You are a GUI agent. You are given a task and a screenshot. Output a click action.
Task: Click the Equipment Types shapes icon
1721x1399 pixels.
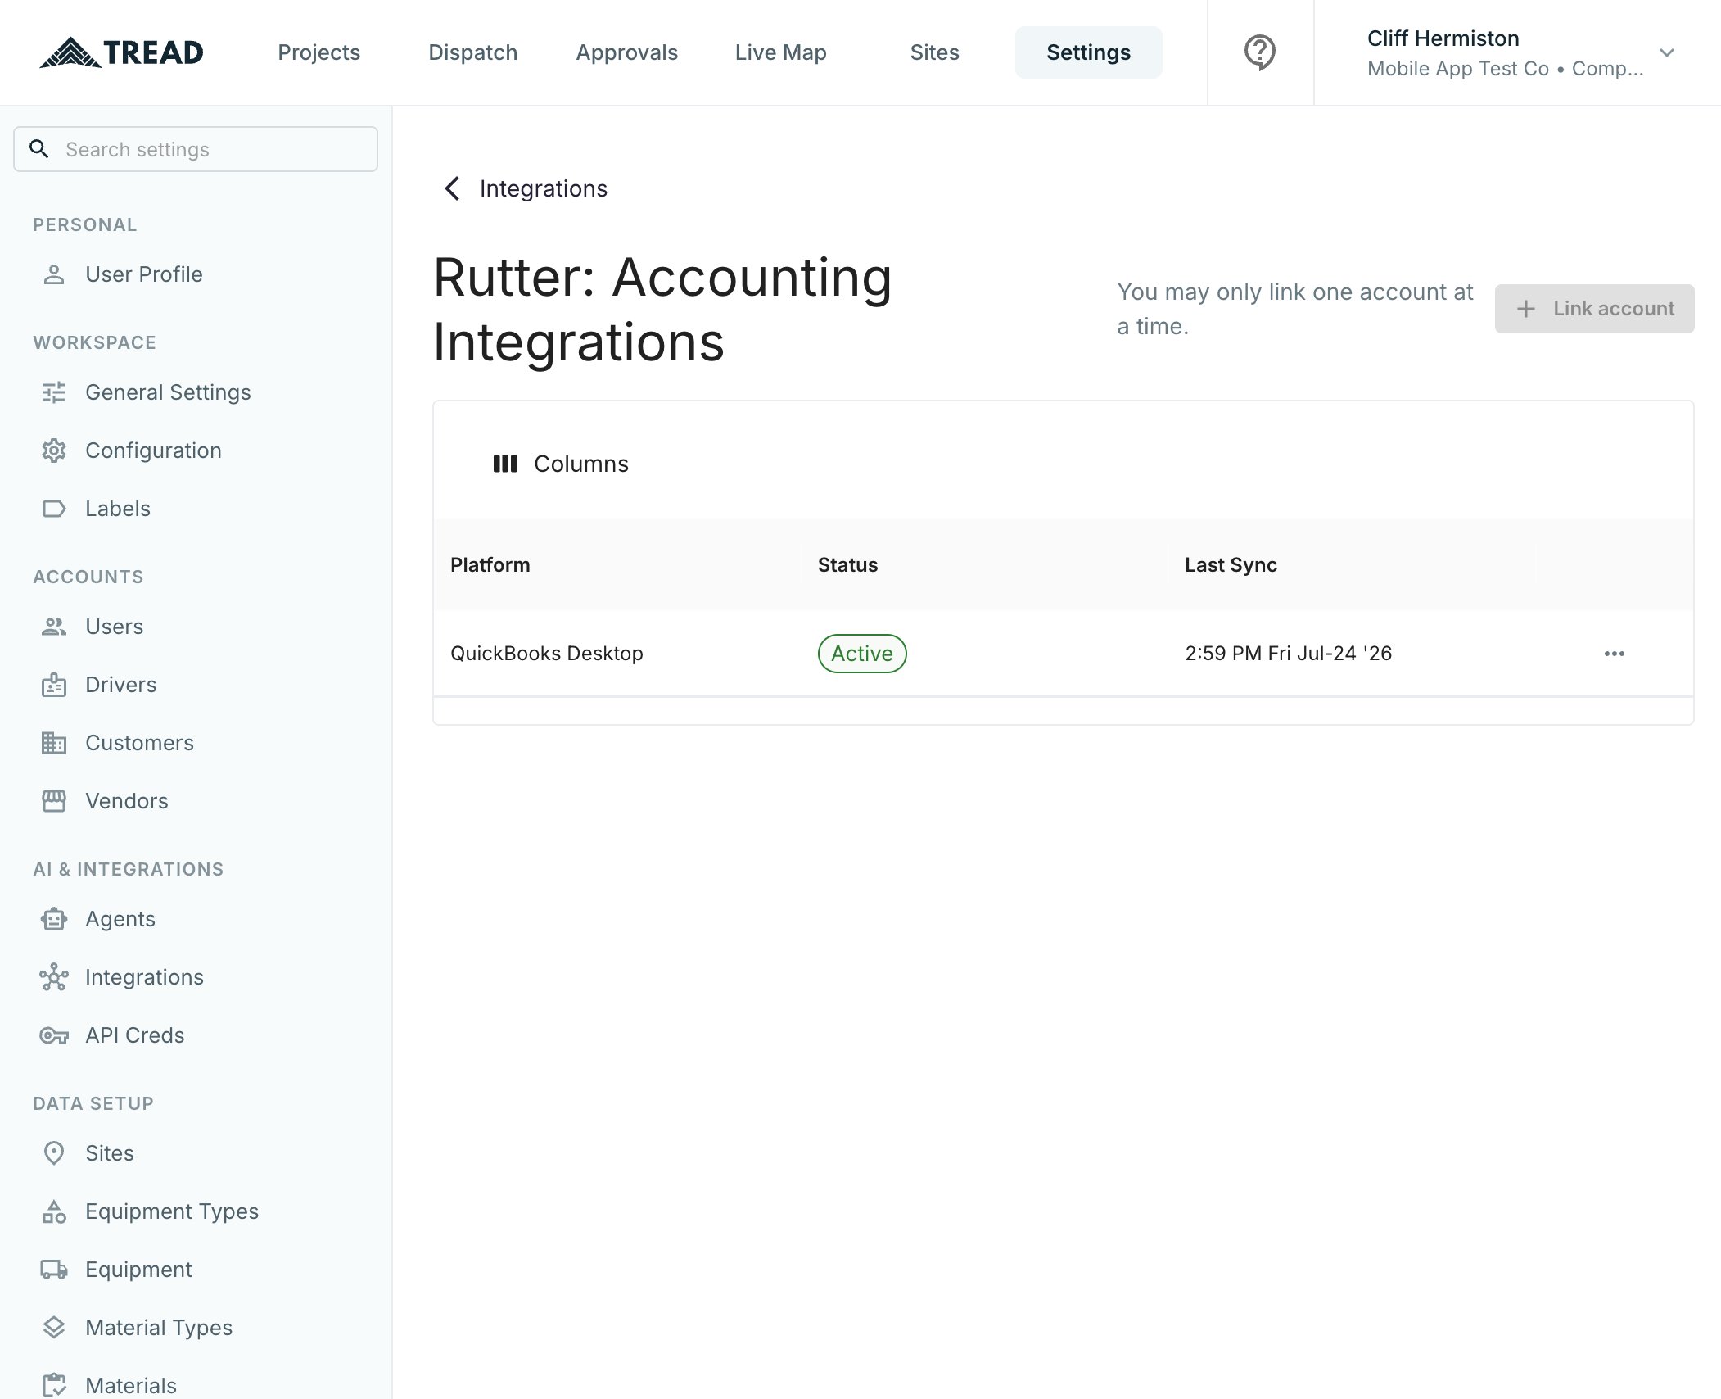click(54, 1211)
